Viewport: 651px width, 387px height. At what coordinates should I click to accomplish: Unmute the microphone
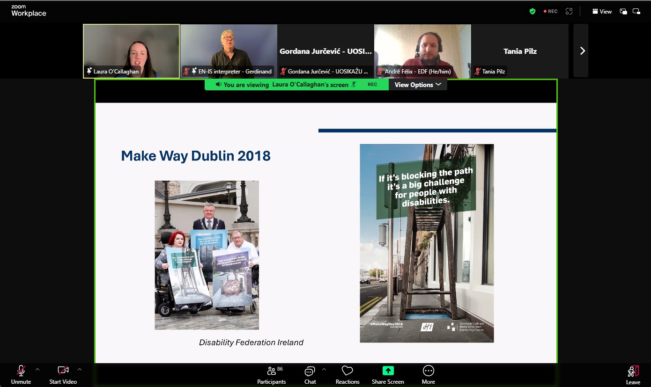(21, 375)
